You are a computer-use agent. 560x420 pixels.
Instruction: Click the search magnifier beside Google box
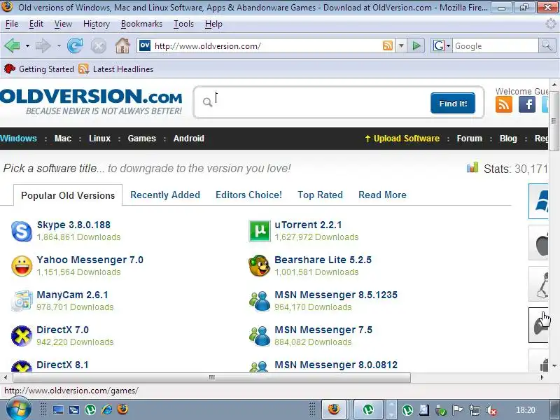[x=547, y=45]
